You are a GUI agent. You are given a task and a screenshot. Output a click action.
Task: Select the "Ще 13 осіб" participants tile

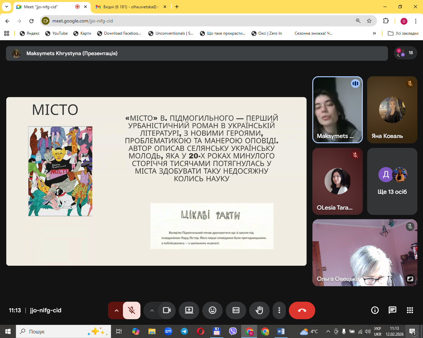(x=392, y=181)
